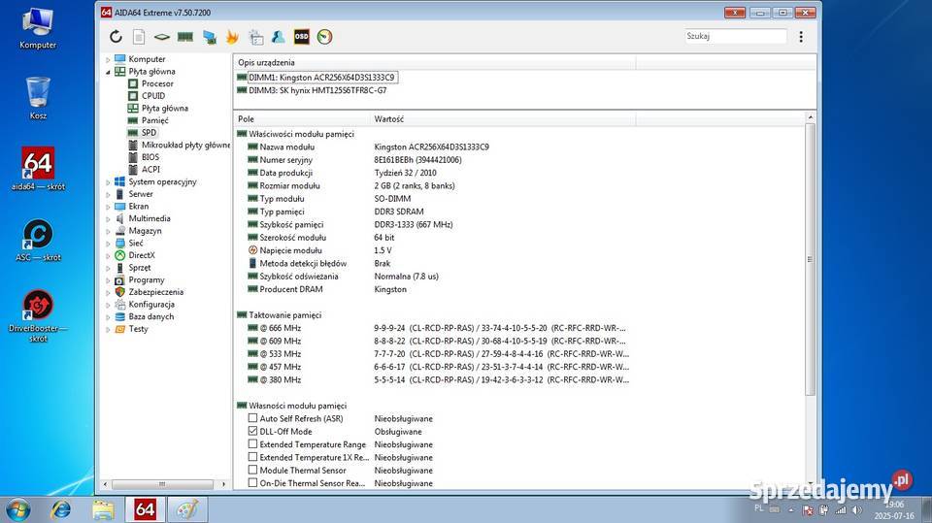Toggle Extended Temperature Range checkbox
The height and width of the screenshot is (523, 932).
[x=252, y=444]
